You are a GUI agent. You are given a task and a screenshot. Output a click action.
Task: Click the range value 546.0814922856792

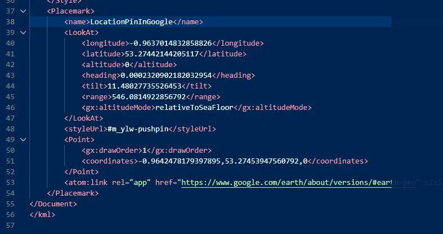(149, 97)
